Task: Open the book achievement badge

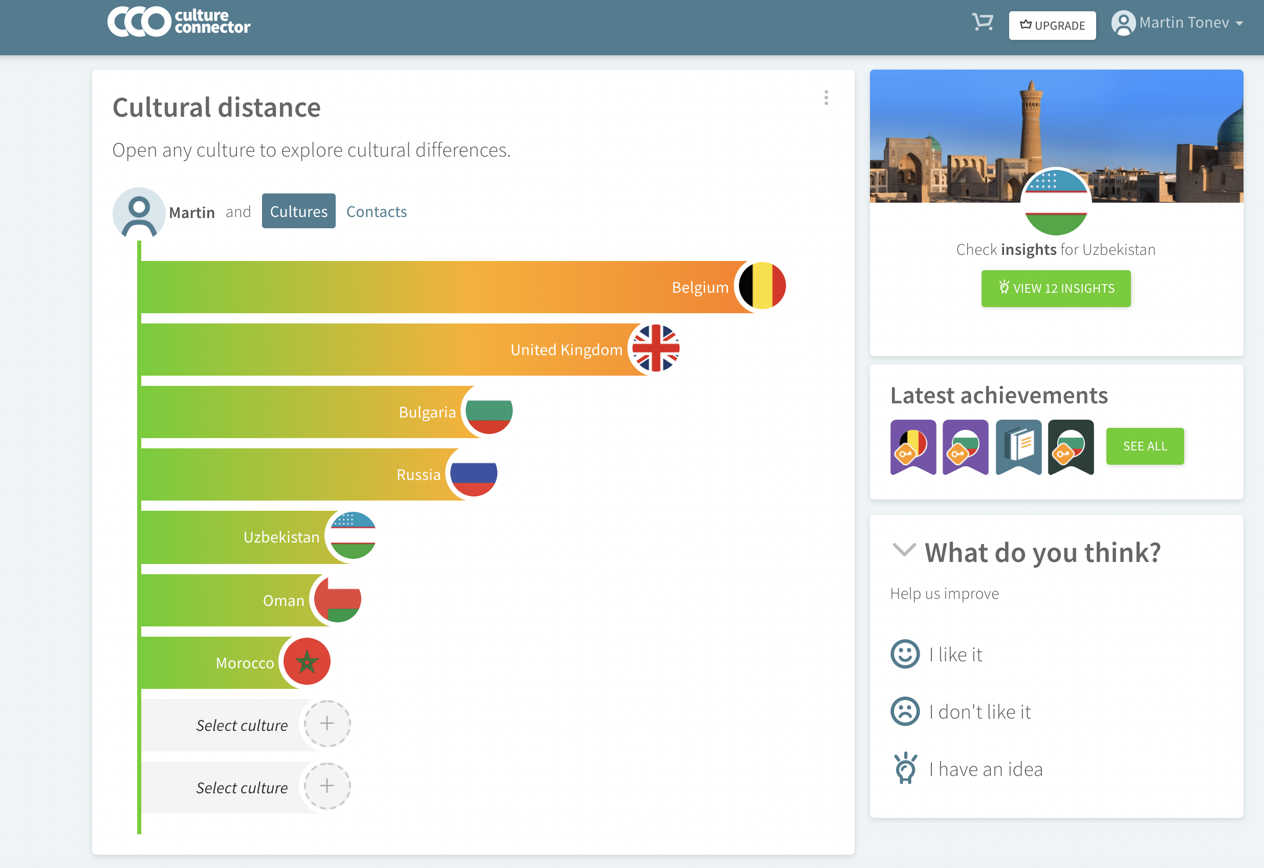Action: [x=1018, y=446]
